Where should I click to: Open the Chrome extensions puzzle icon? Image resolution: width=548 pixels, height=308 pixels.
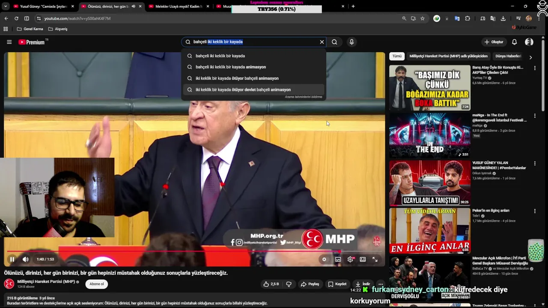point(468,18)
